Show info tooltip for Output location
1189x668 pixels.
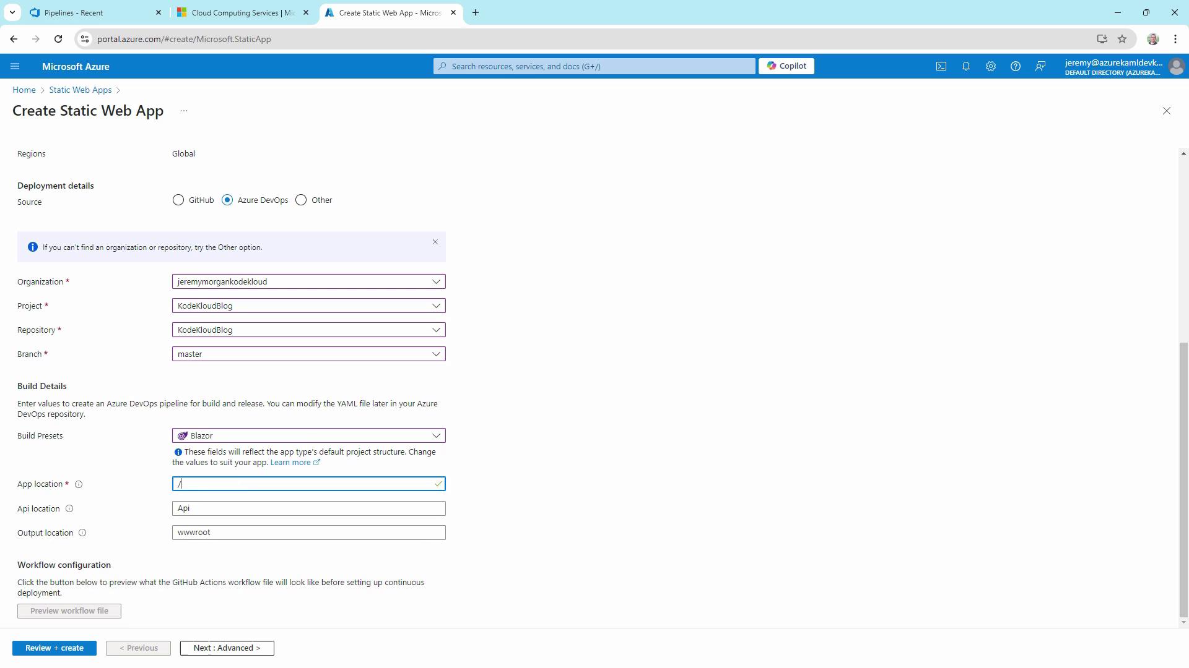[82, 533]
